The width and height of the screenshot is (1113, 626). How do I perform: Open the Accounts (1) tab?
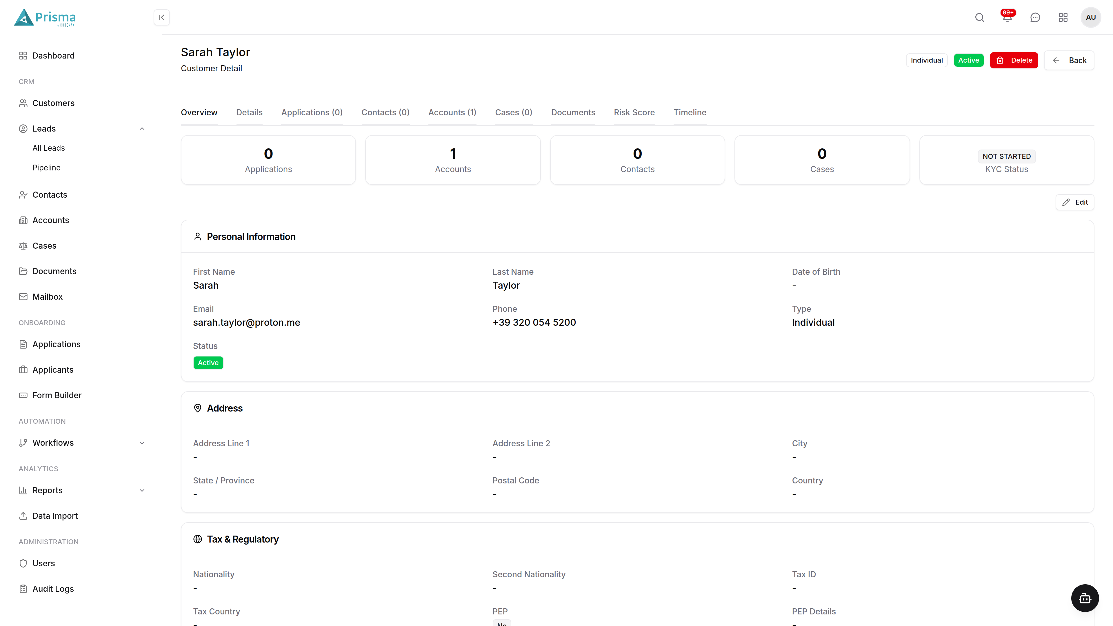coord(452,112)
